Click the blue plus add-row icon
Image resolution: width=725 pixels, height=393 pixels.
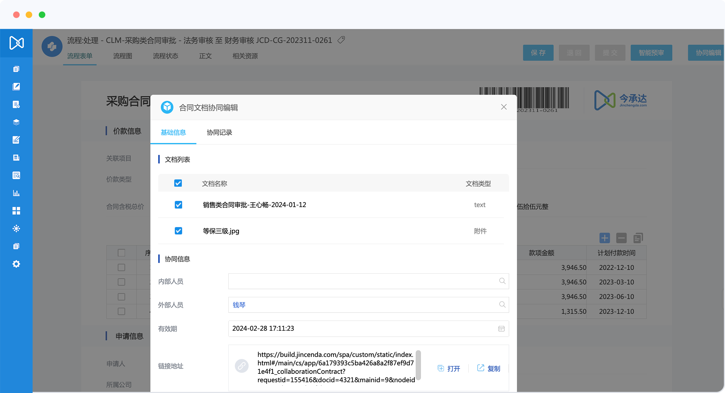coord(604,238)
